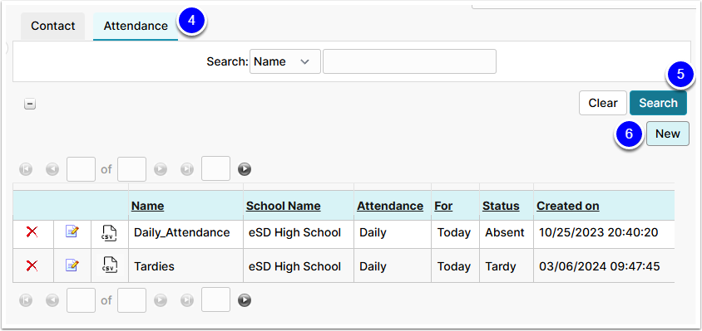Viewport: 702px width, 331px height.
Task: Go to previous page in top pager
Action: (52, 169)
